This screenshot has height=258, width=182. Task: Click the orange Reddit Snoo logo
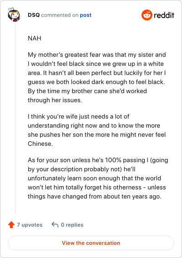pyautogui.click(x=147, y=15)
